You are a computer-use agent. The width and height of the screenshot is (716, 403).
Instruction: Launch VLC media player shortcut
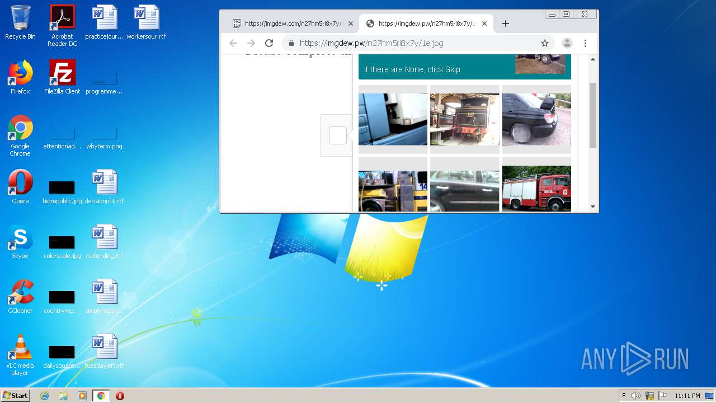(20, 355)
